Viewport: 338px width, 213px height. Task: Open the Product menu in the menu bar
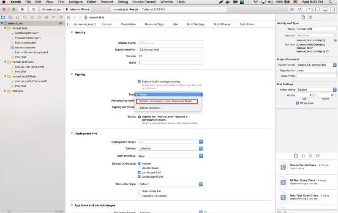tap(107, 2)
